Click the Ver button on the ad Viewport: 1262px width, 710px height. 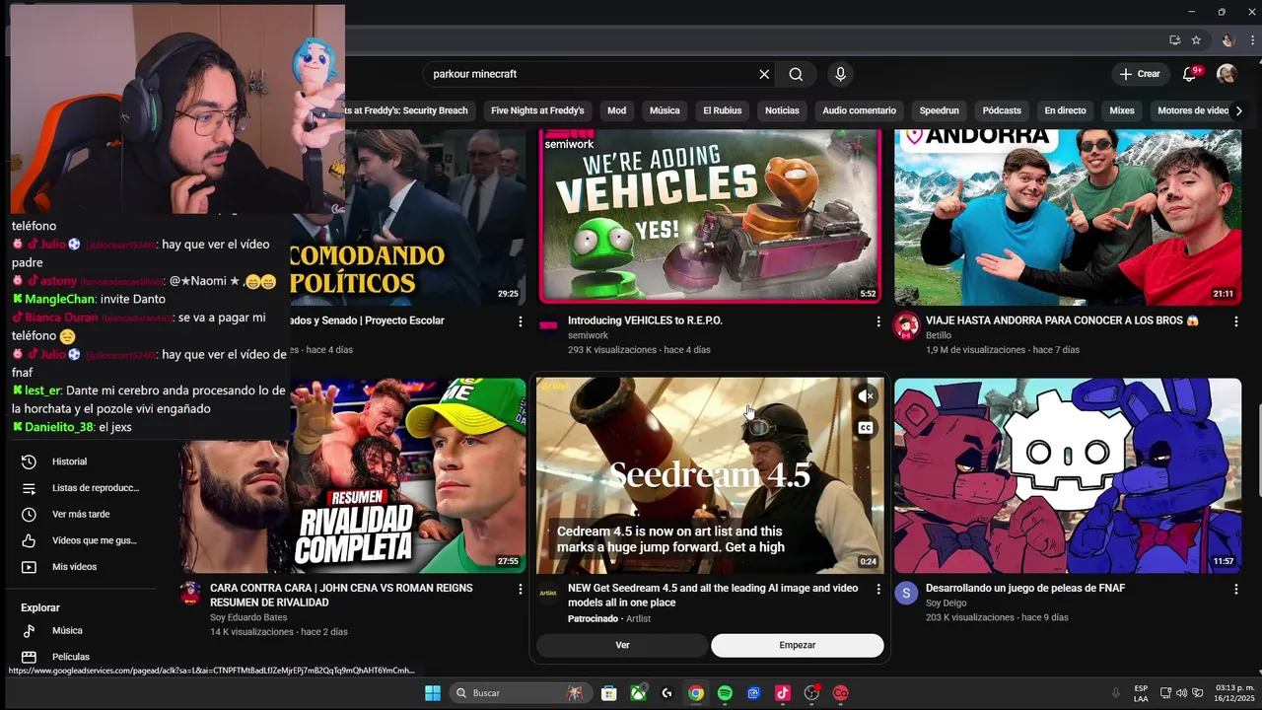(x=622, y=645)
